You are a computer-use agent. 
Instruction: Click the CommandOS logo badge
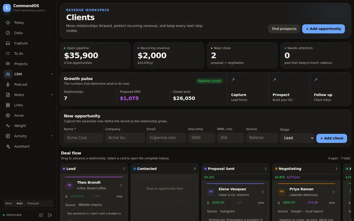tap(7, 8)
